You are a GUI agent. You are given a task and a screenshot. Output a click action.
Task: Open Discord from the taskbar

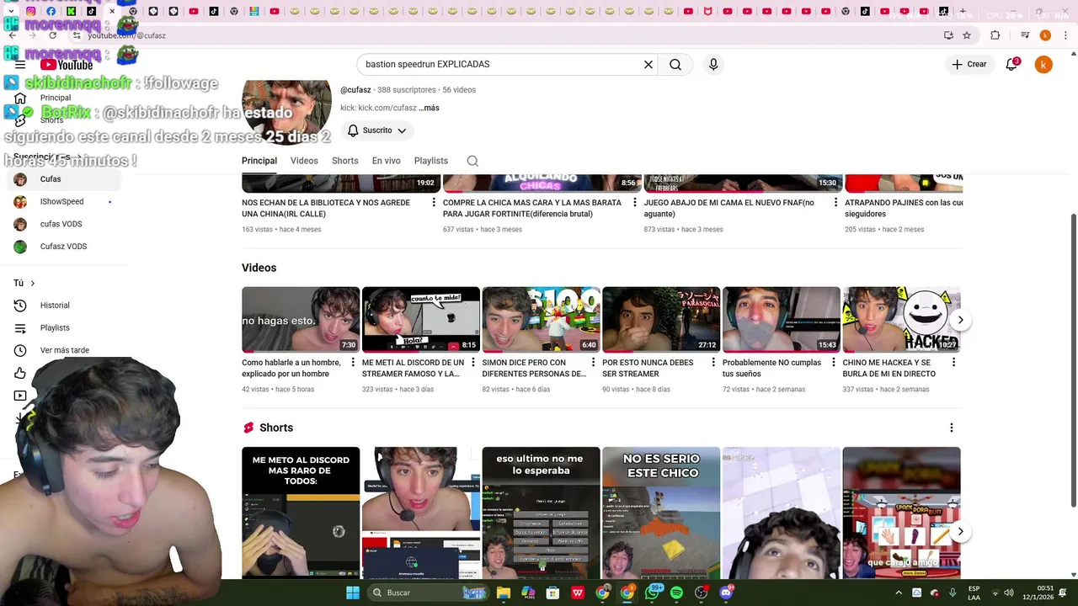pos(726,593)
